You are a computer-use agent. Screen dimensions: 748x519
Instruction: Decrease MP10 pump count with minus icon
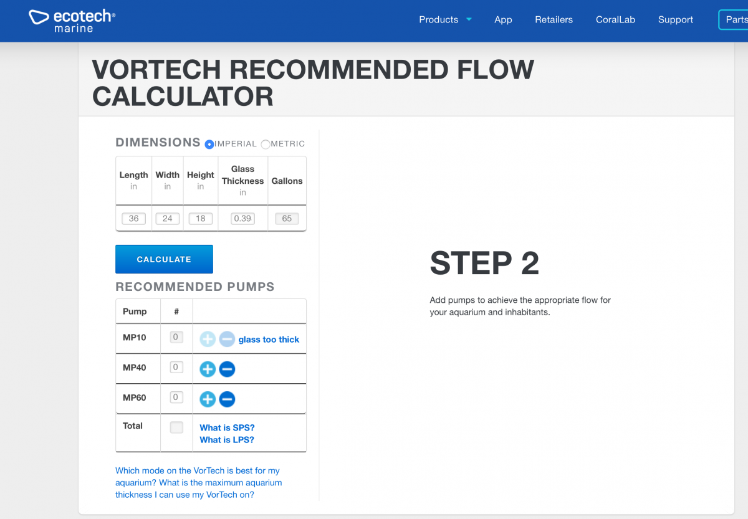coord(227,340)
